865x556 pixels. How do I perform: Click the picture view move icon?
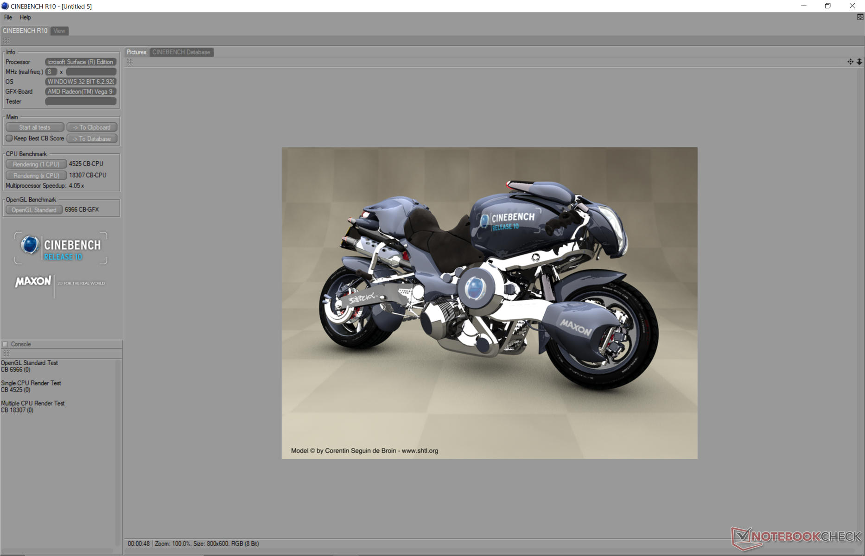click(850, 62)
